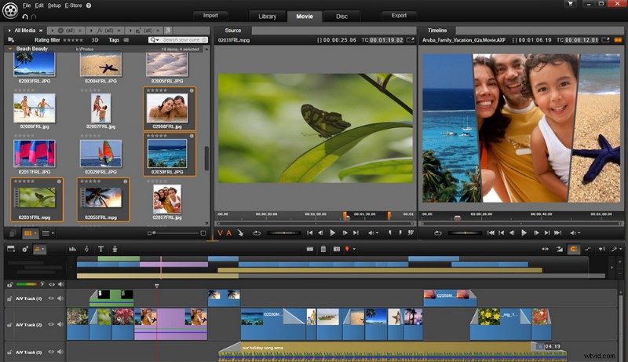Open the Edit menu
Viewport: 628px width, 362px height.
(x=39, y=5)
